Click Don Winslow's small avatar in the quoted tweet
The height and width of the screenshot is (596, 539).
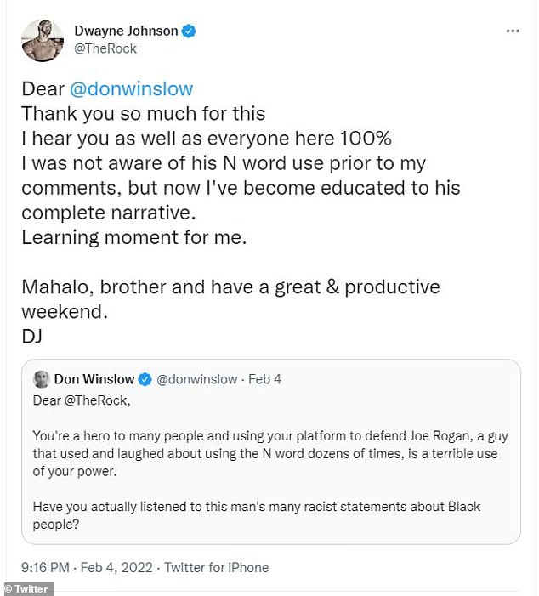point(42,379)
